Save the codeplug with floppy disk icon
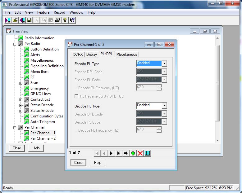242x193 pixels. click(x=29, y=20)
